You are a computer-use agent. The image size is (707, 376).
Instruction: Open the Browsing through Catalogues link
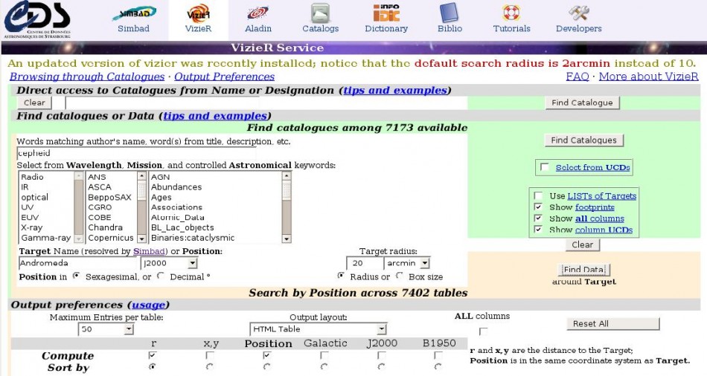point(86,77)
